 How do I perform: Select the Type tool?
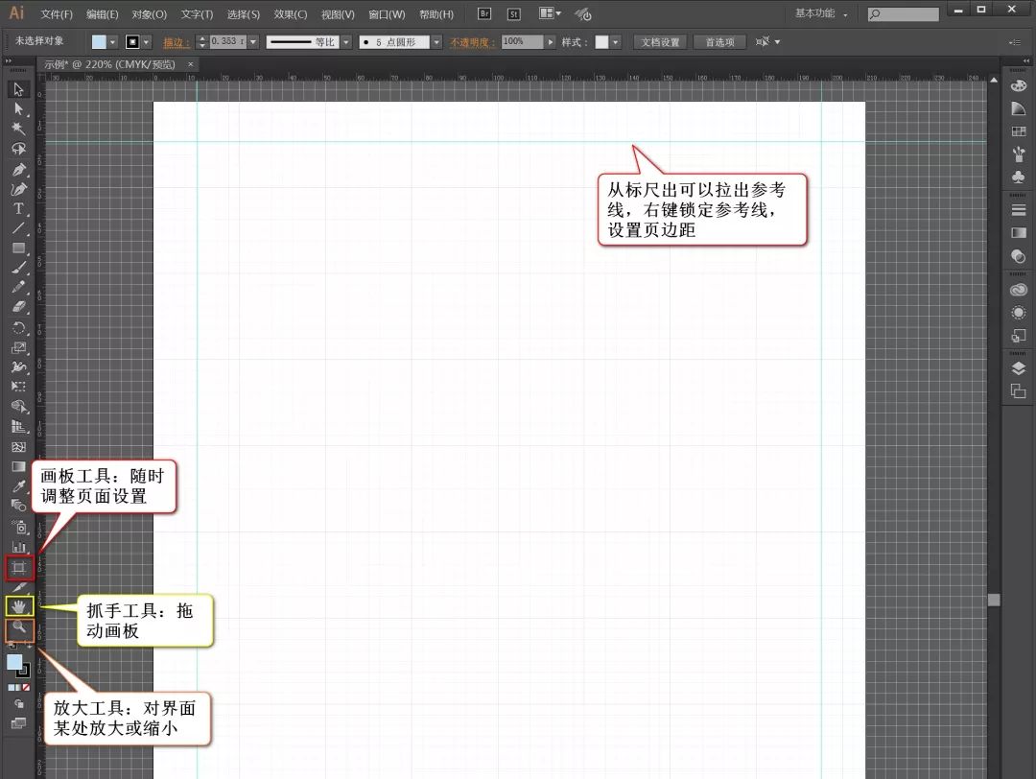tap(18, 209)
